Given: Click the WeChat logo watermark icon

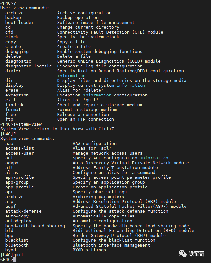Looking at the screenshot, I should [183, 253].
